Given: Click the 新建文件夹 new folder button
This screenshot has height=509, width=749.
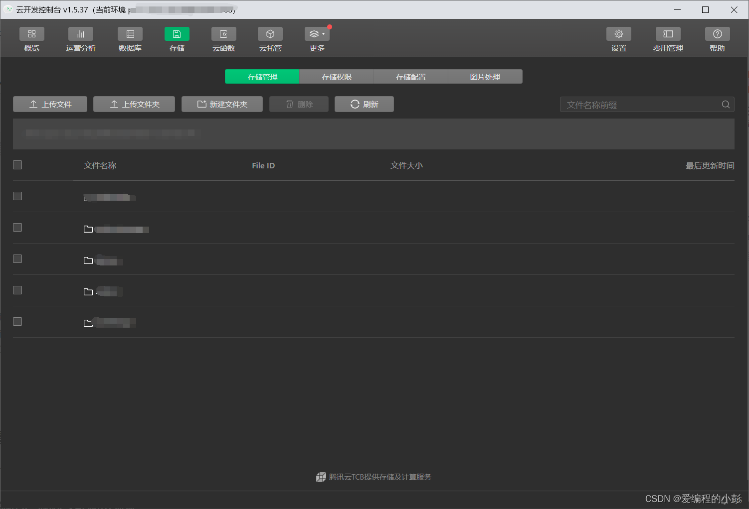Looking at the screenshot, I should pyautogui.click(x=222, y=104).
